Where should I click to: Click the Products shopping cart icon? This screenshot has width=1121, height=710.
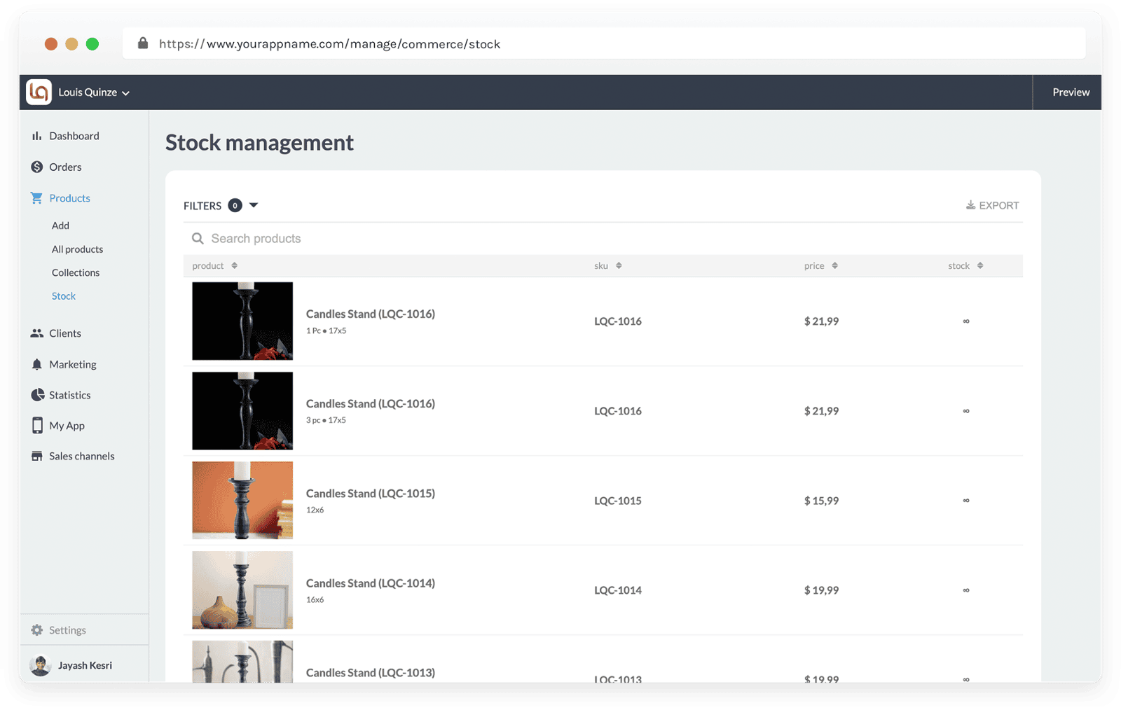pyautogui.click(x=37, y=198)
